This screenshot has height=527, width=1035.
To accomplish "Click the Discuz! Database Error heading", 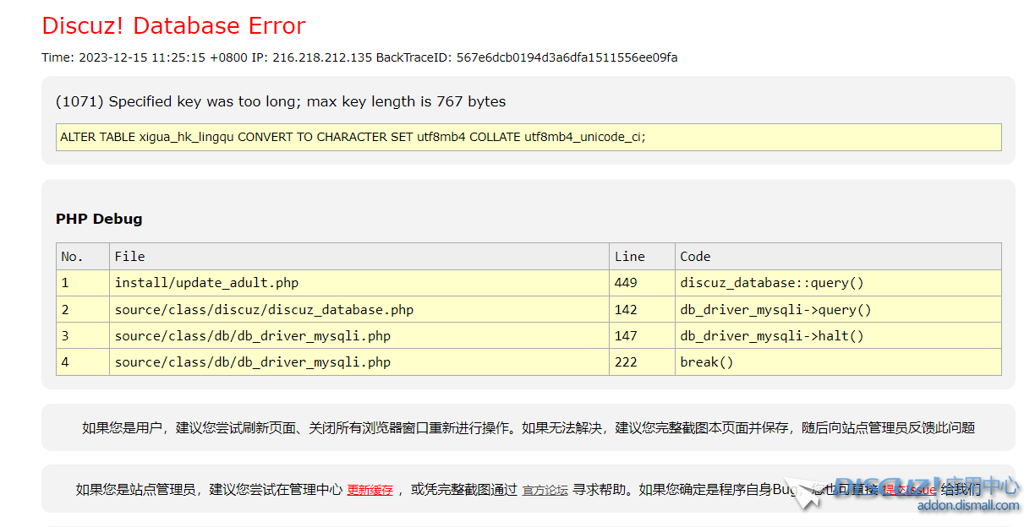I will (x=173, y=26).
